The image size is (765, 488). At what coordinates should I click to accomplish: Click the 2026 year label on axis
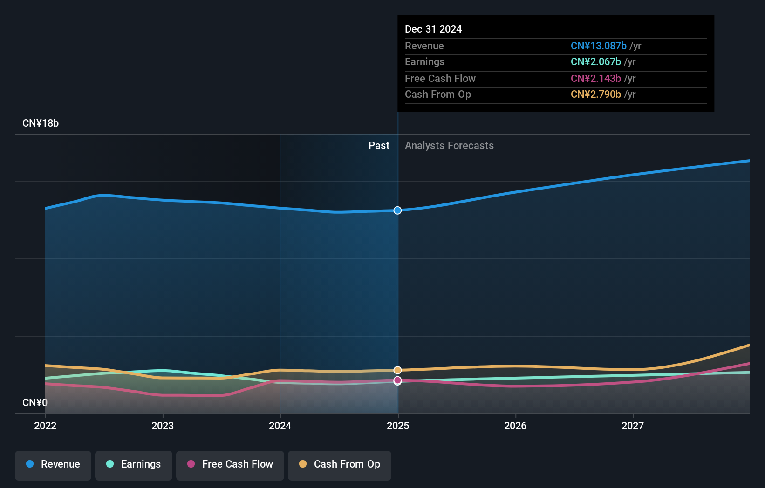tap(515, 426)
